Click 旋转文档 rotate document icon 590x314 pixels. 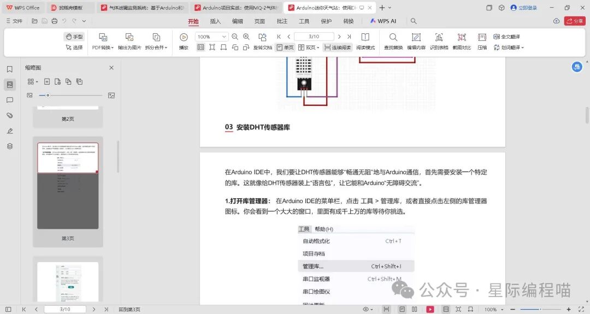click(x=262, y=42)
